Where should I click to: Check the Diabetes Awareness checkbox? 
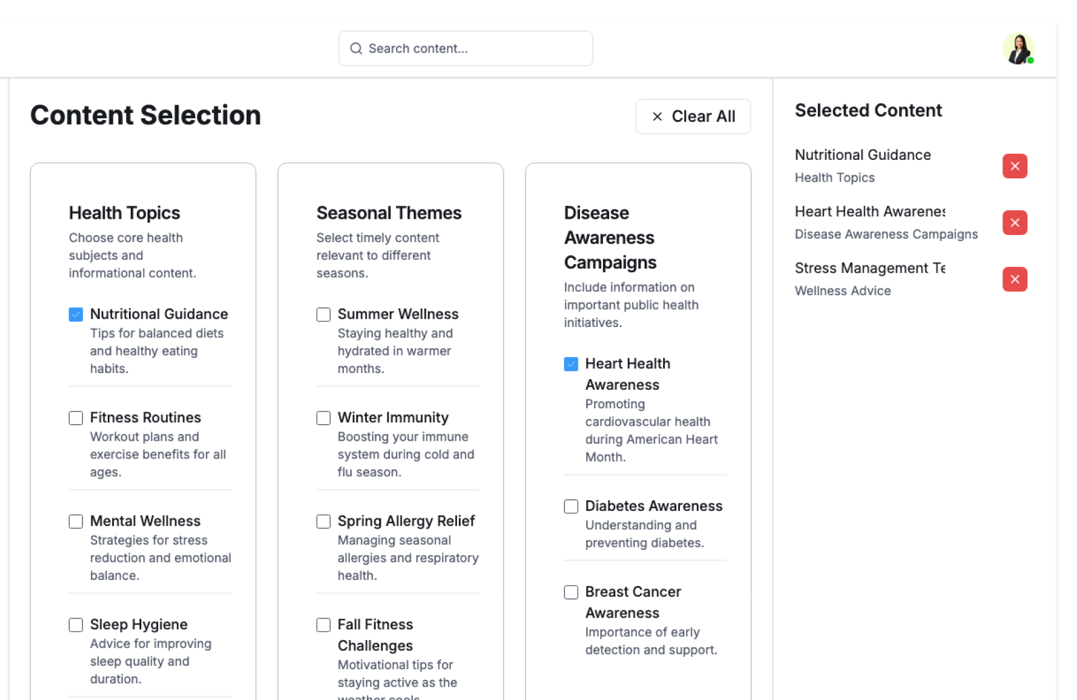tap(571, 506)
